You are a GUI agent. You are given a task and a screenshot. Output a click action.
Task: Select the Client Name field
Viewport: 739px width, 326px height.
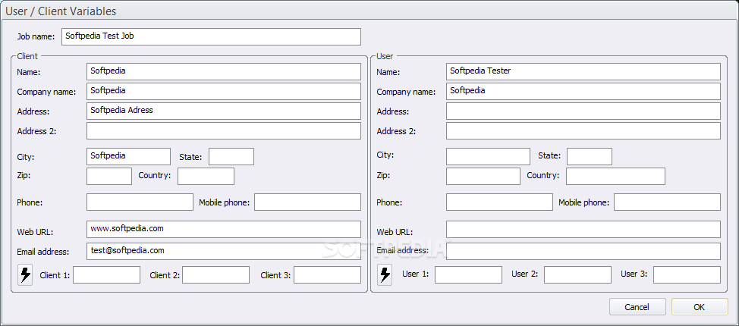[x=224, y=71]
